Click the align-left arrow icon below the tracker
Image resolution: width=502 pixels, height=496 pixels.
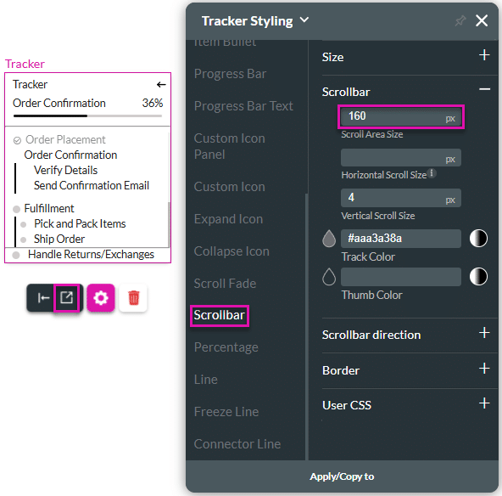[x=43, y=298]
